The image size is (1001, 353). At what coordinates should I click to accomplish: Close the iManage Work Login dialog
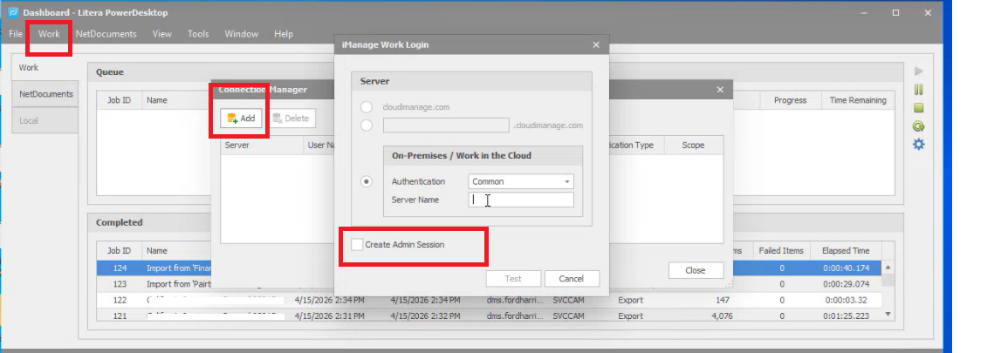pos(595,44)
